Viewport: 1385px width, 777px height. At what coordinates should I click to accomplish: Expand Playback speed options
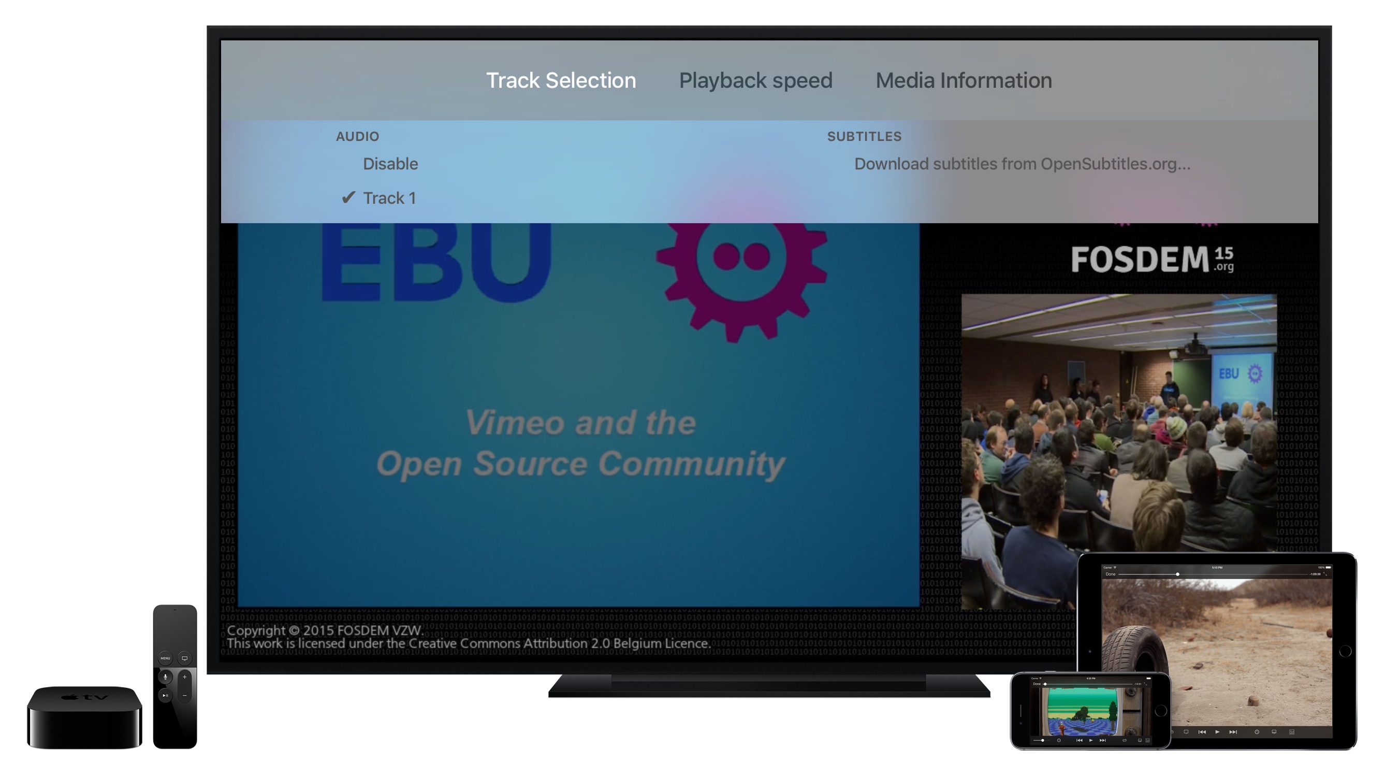[x=755, y=80]
